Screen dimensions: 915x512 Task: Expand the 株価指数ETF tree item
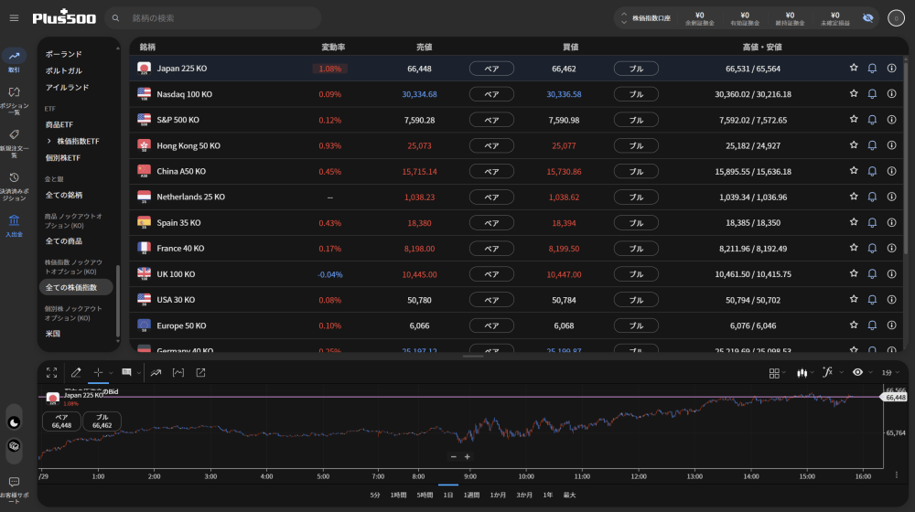pos(49,141)
